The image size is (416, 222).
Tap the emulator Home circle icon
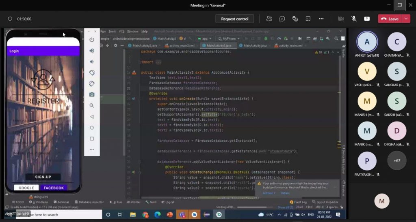(x=92, y=128)
